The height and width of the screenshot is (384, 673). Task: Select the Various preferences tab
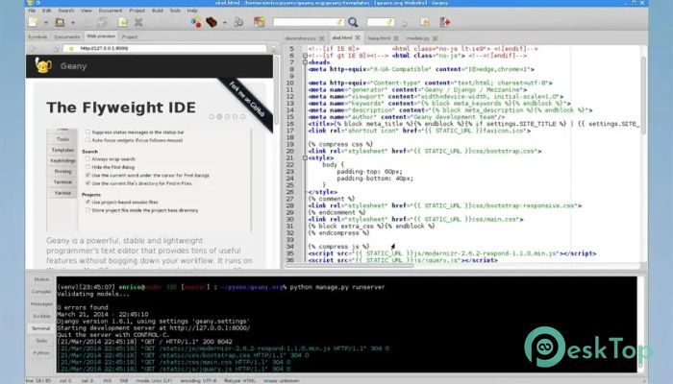(62, 193)
